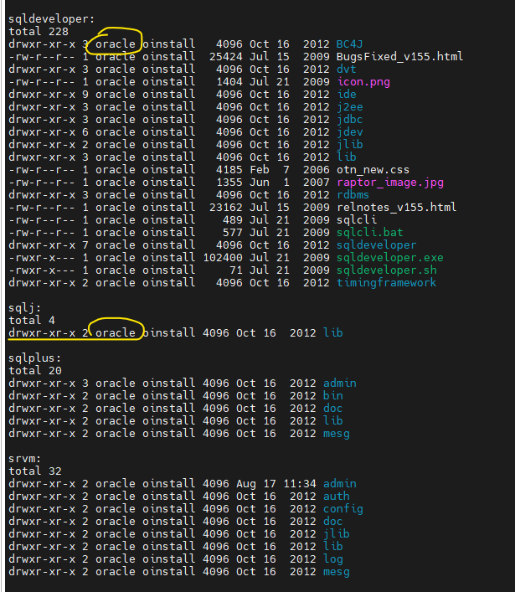Click the -rwxr-x--- permissions of sqldeveloper.sh
Screen dimensions: 515x592
click(x=42, y=270)
